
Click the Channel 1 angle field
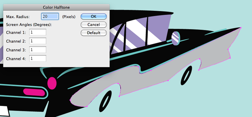coord(38,32)
